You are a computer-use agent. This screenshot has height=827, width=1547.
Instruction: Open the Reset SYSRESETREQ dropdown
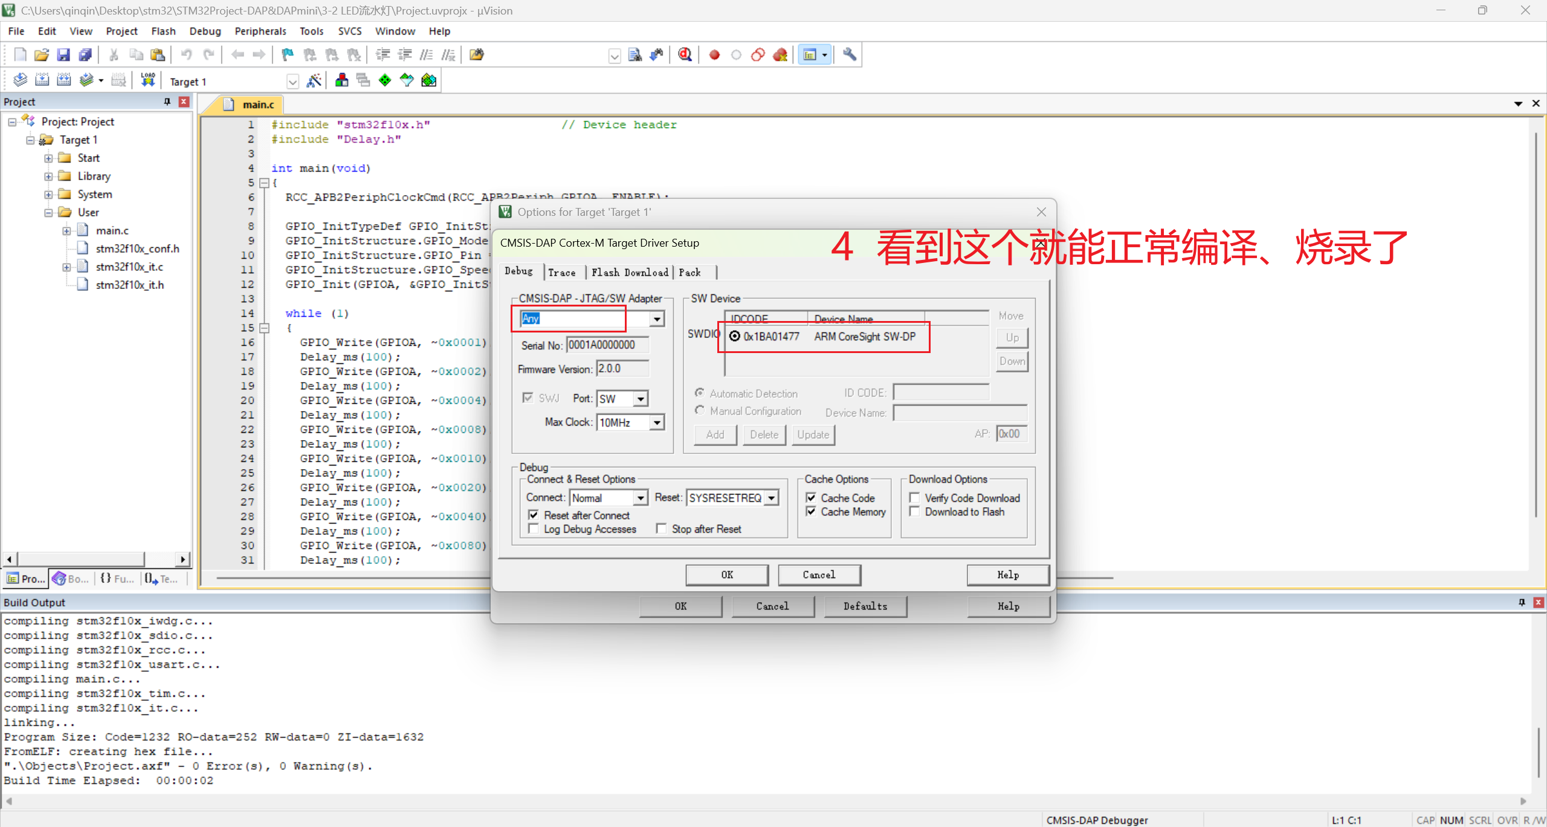coord(771,498)
